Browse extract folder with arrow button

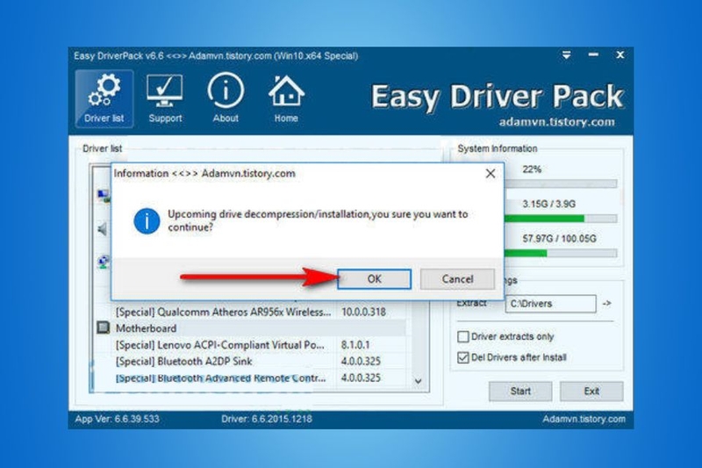click(x=606, y=304)
